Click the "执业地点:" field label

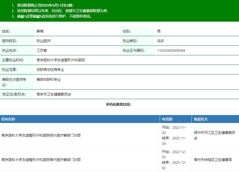[x=10, y=50]
